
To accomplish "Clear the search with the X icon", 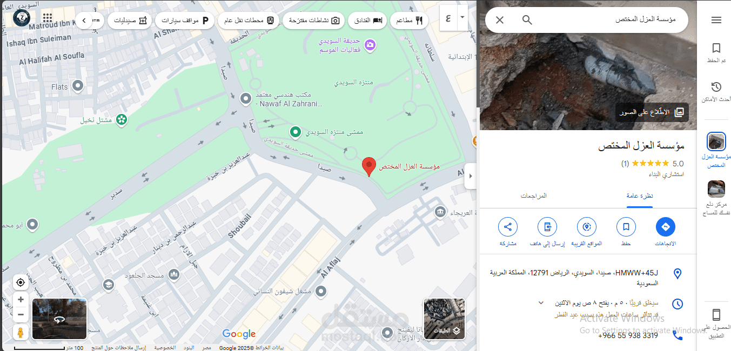I will (x=500, y=20).
